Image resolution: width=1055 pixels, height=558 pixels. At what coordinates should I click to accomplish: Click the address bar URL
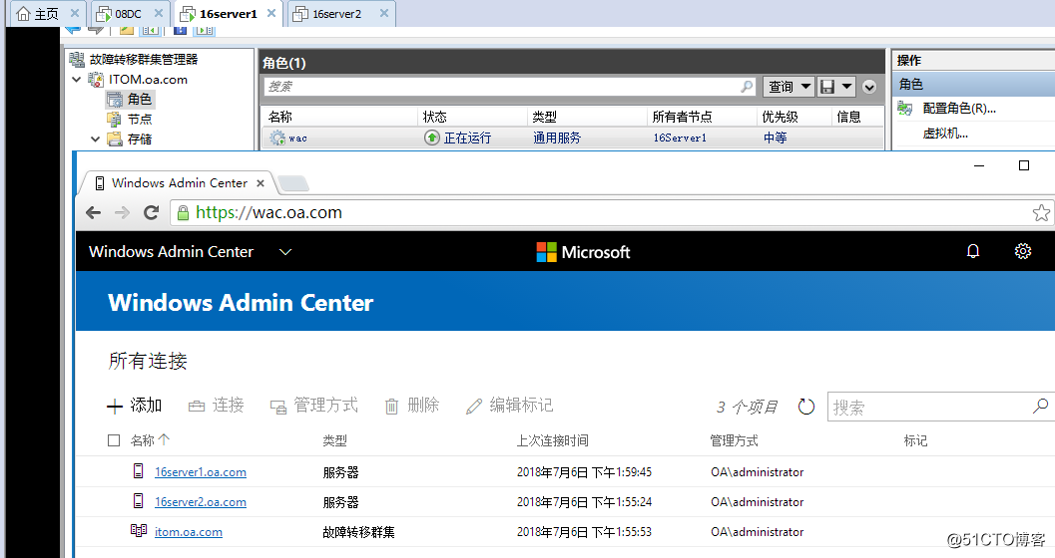269,213
